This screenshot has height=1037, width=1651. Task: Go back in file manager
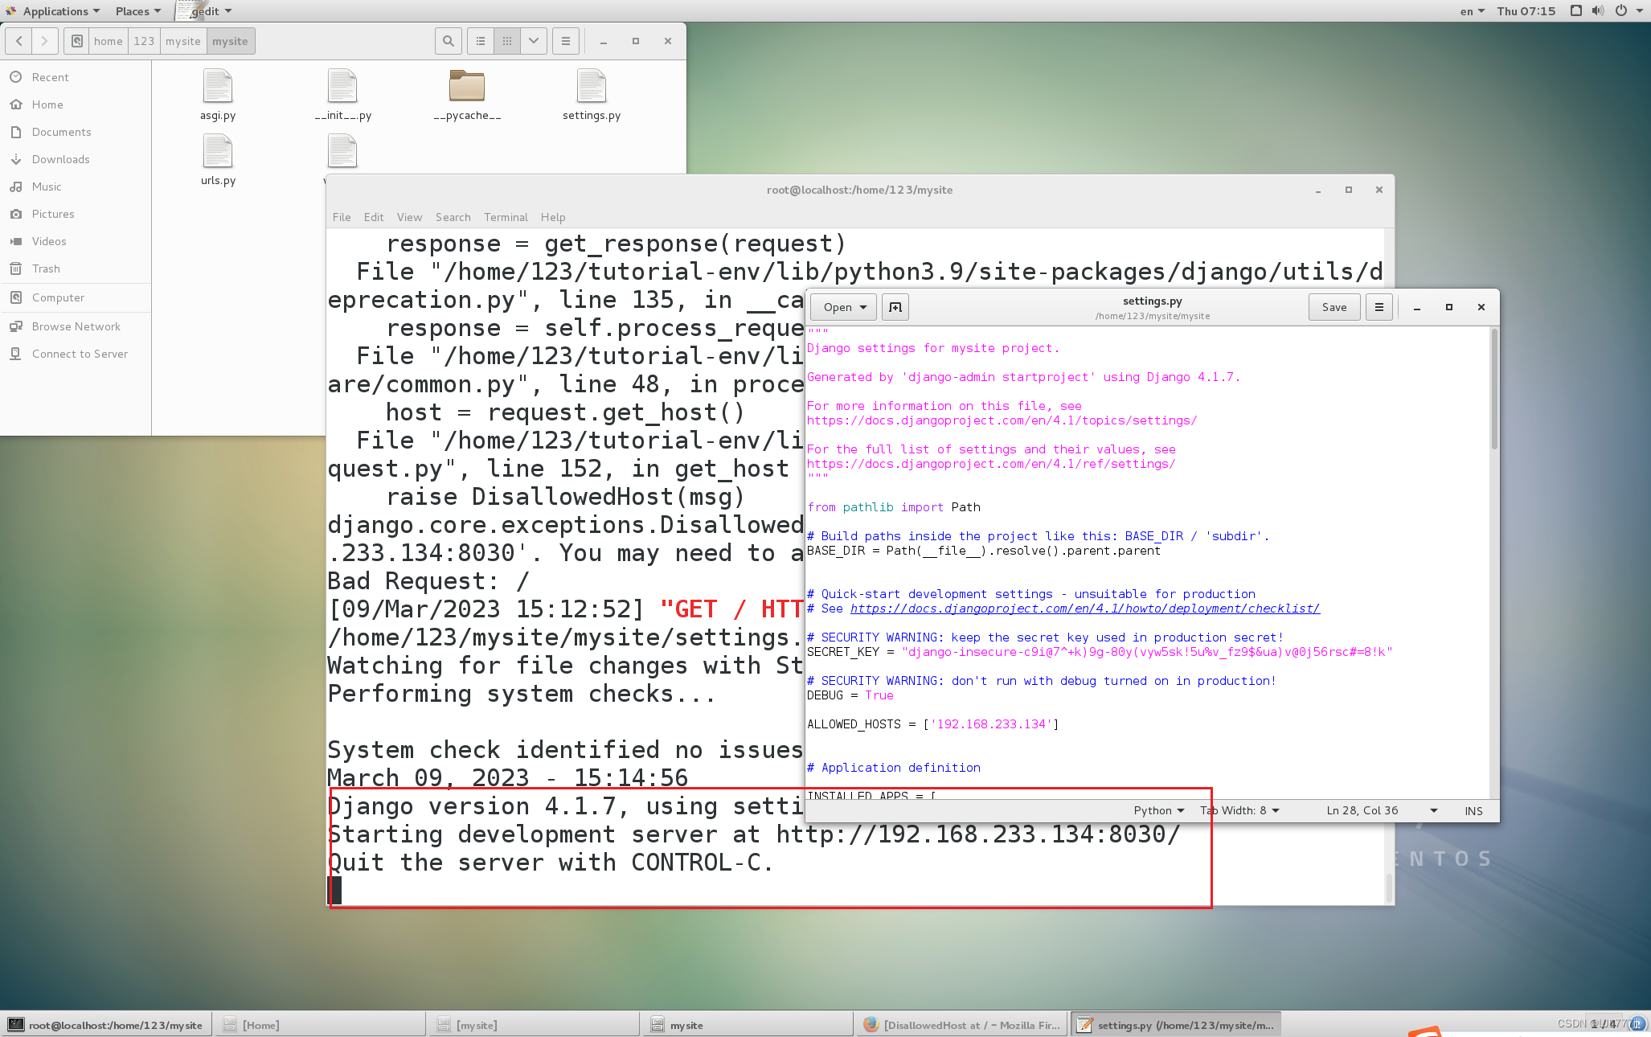(x=19, y=41)
